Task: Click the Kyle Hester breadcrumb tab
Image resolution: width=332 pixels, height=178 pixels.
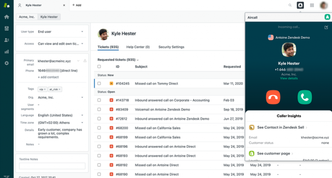Action: click(x=49, y=17)
